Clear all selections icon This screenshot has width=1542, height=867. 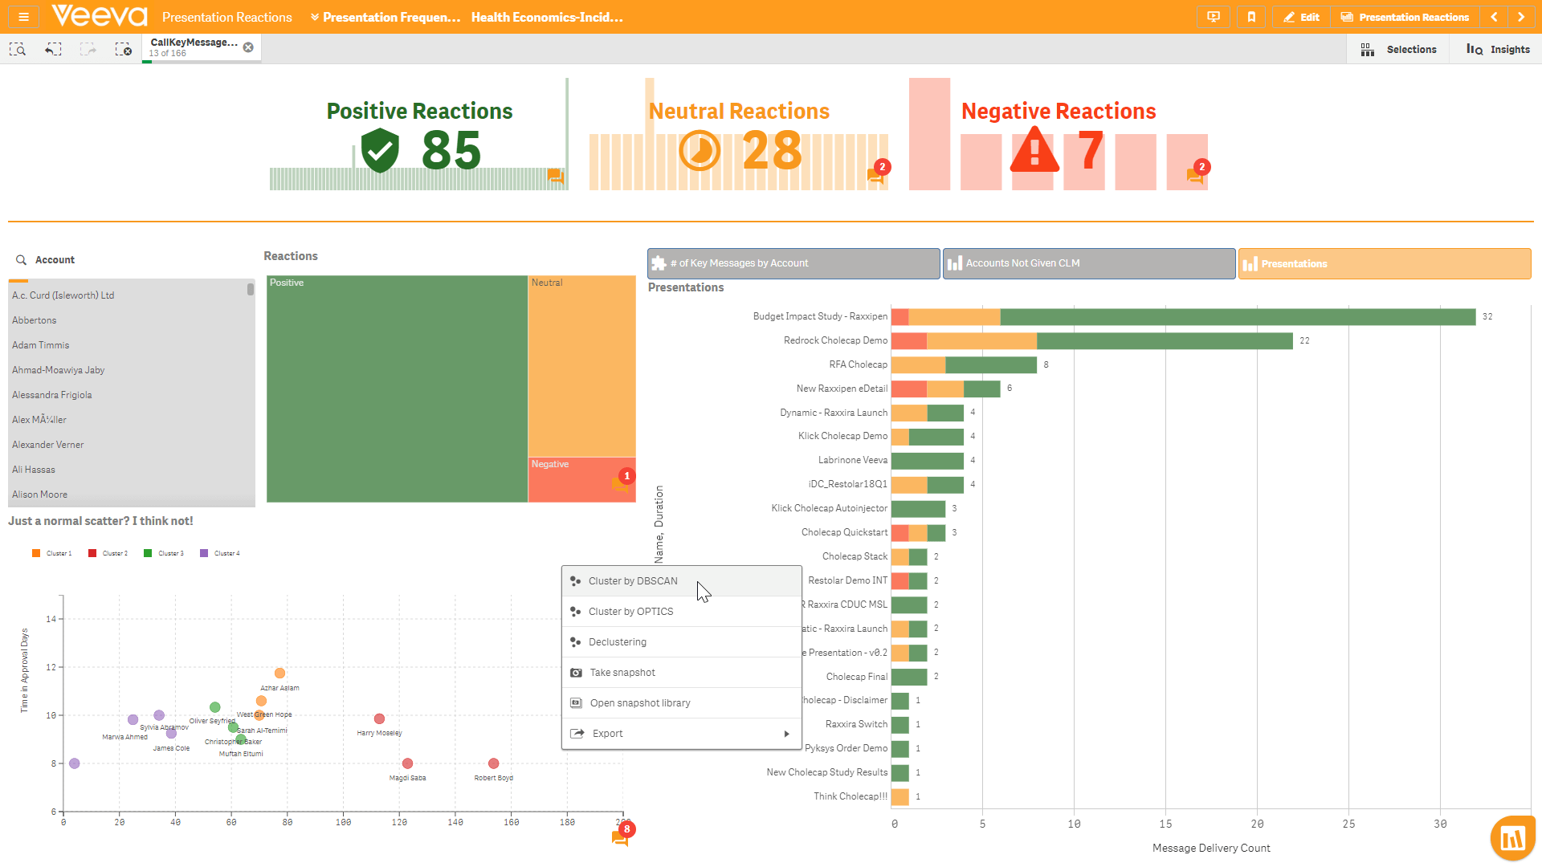click(x=123, y=50)
